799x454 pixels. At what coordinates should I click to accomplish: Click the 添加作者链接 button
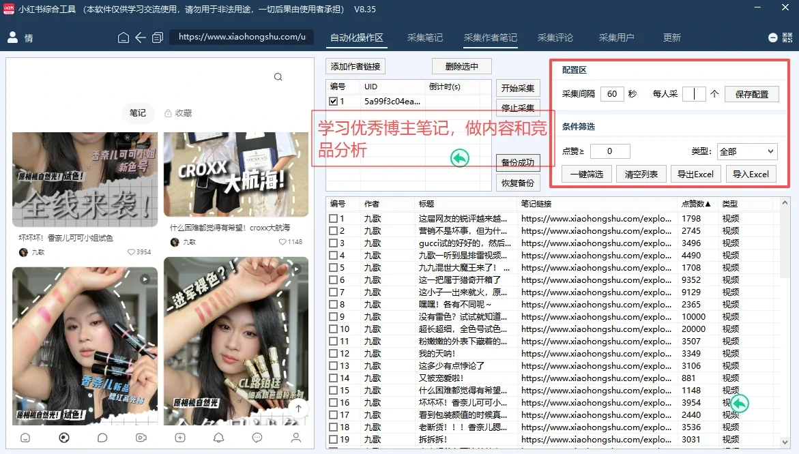[355, 66]
